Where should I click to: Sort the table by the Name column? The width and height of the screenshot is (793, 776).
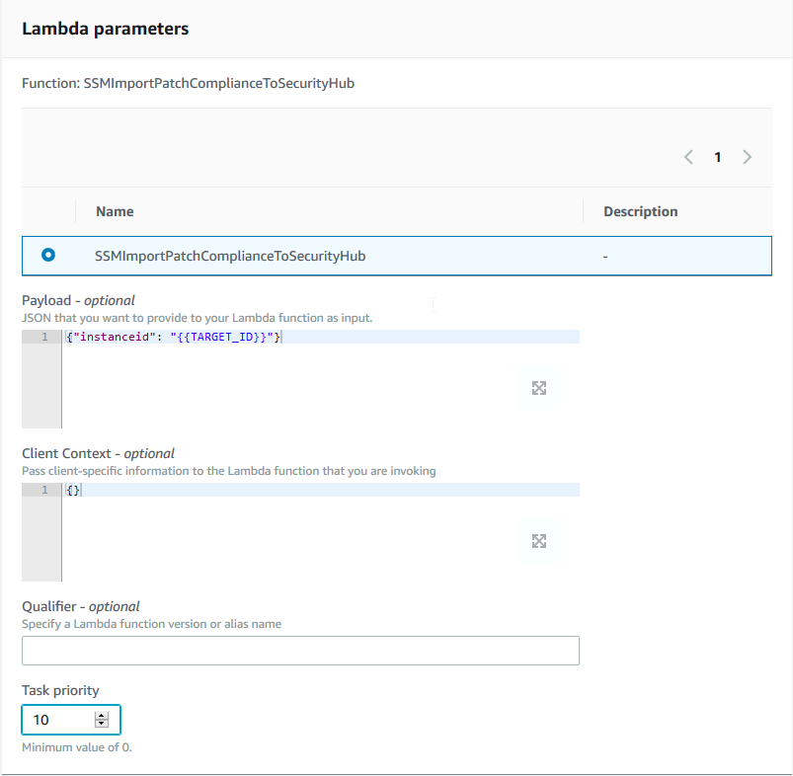point(115,211)
